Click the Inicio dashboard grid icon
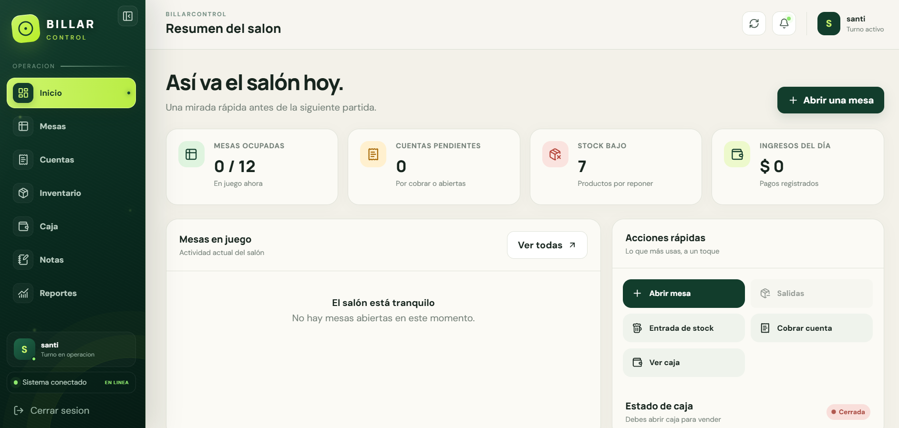 click(x=23, y=93)
